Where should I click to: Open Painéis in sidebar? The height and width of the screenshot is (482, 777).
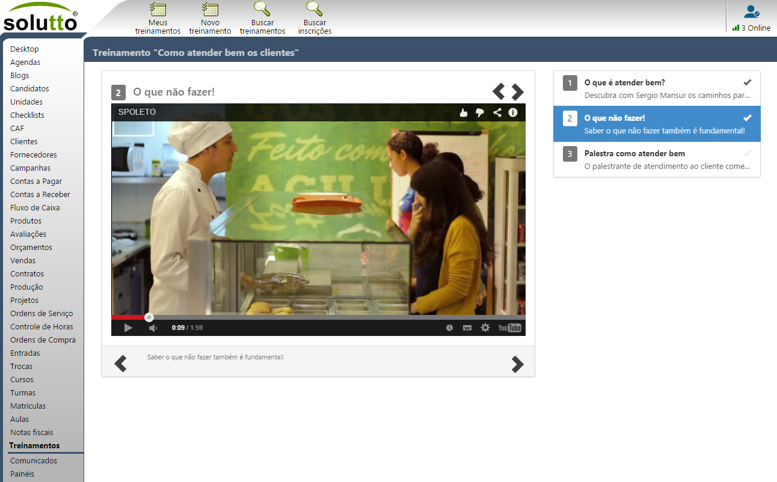[22, 474]
